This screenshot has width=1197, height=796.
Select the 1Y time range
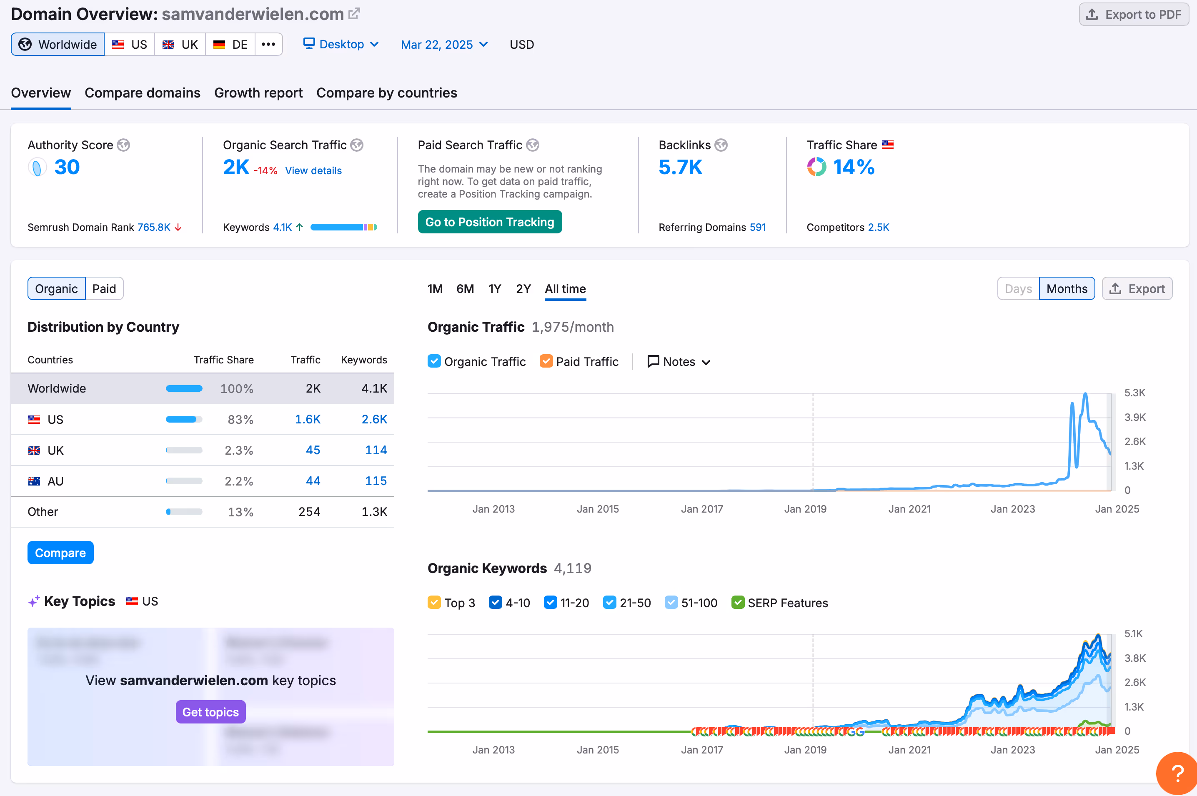pyautogui.click(x=494, y=289)
